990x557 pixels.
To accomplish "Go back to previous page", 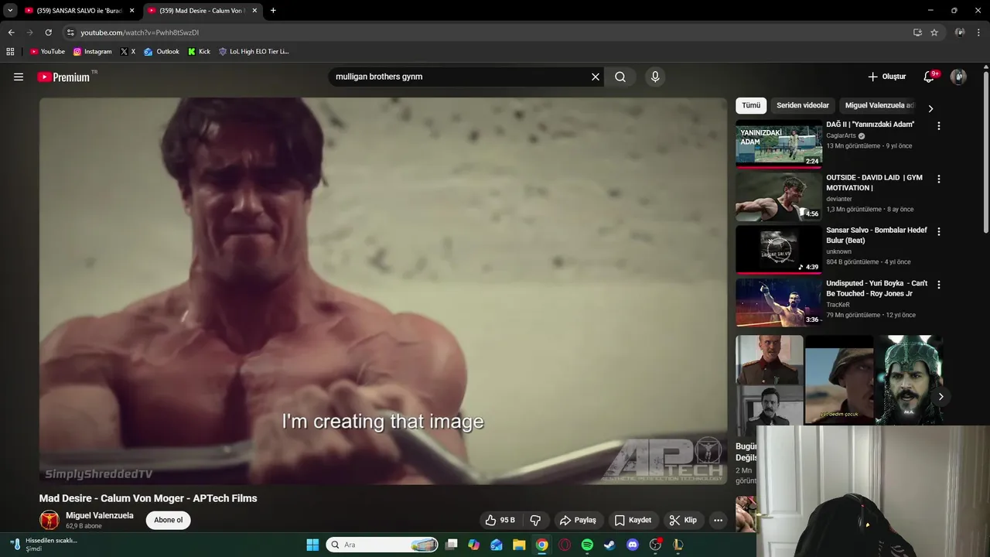I will [11, 32].
